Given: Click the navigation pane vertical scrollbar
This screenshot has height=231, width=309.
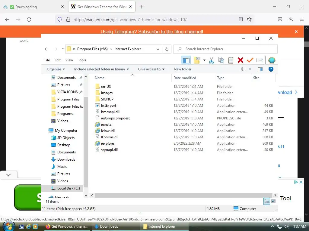Looking at the screenshot, I should 86,142.
